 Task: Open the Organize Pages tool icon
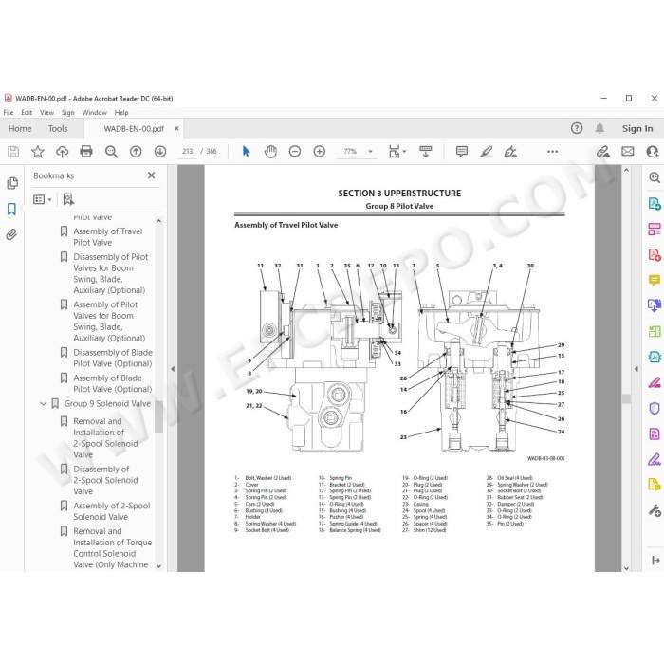pyautogui.click(x=655, y=230)
